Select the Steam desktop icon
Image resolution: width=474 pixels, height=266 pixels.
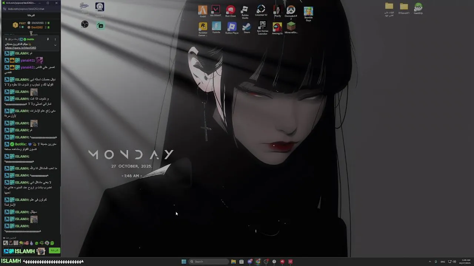[247, 28]
